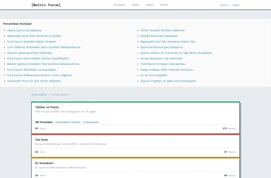Open En İyi Puro Çeşitleri topic
This screenshot has height=178, width=271.
(154, 75)
